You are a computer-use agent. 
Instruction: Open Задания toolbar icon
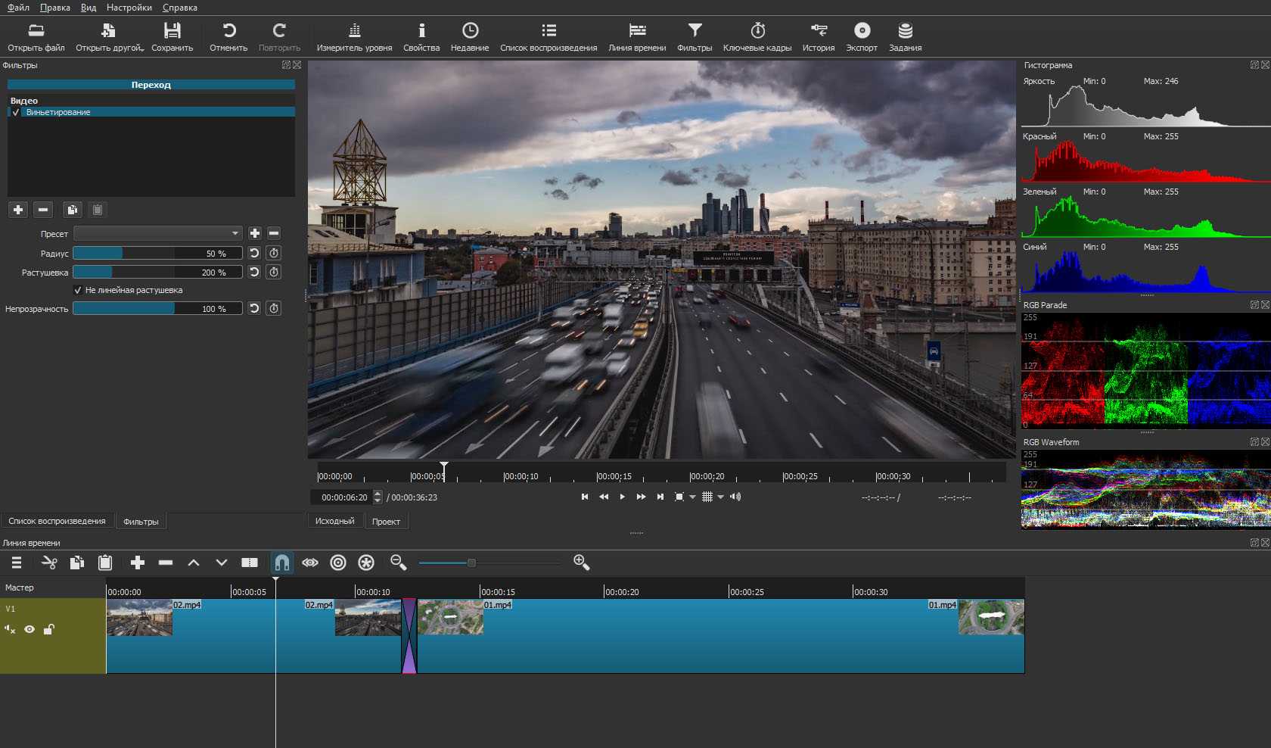(905, 30)
